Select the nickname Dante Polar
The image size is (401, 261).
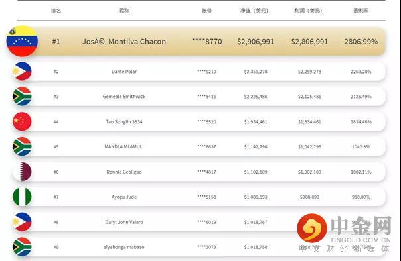[124, 72]
